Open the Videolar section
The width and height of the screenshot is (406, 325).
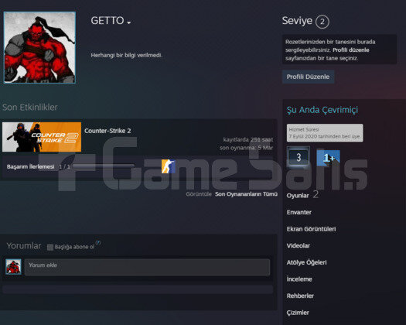coord(298,245)
